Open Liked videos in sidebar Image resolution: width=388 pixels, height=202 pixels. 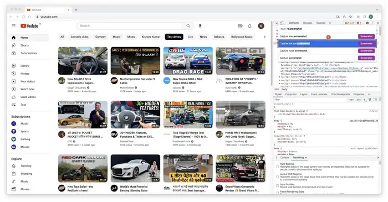click(x=30, y=97)
